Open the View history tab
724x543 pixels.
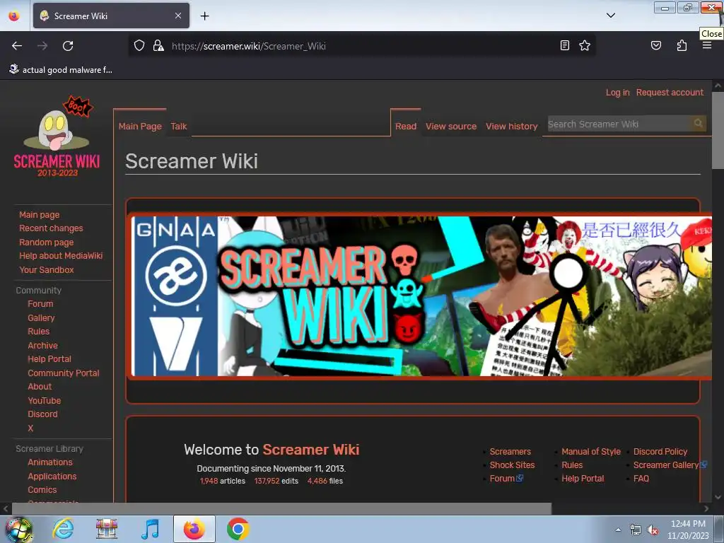tap(512, 126)
